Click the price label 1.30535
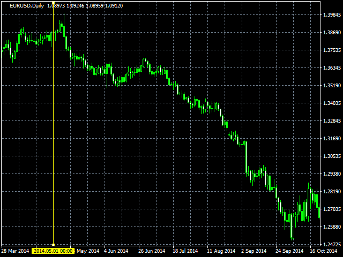This screenshot has height=257, width=343. (x=332, y=156)
